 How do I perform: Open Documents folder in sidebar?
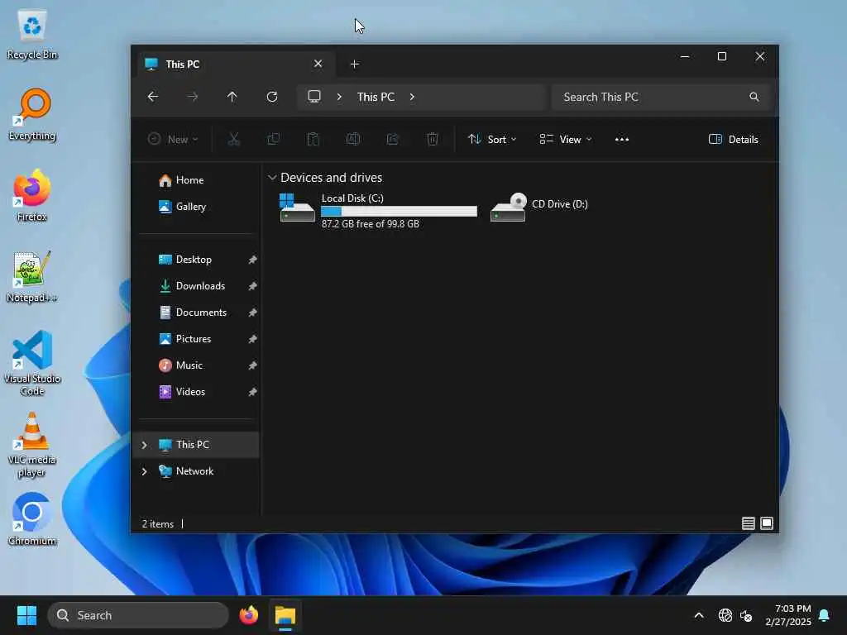click(201, 312)
